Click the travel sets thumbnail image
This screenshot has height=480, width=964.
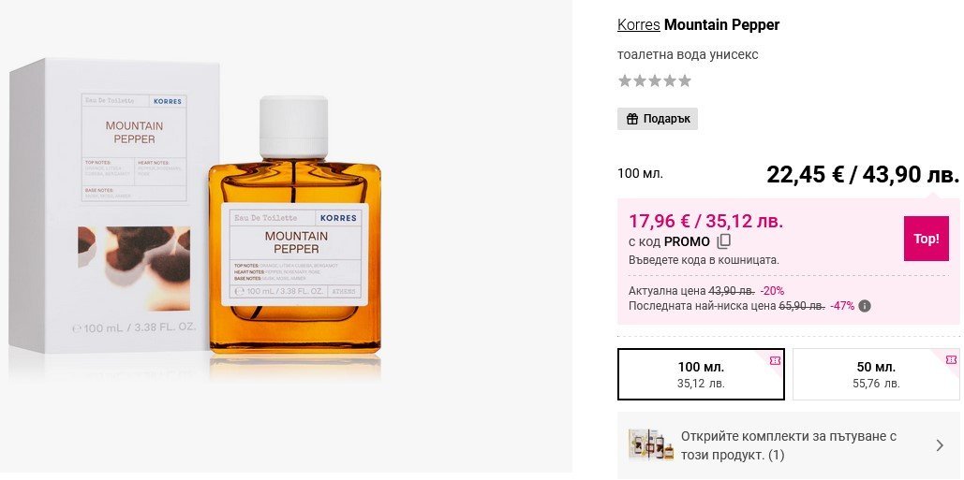click(x=651, y=445)
